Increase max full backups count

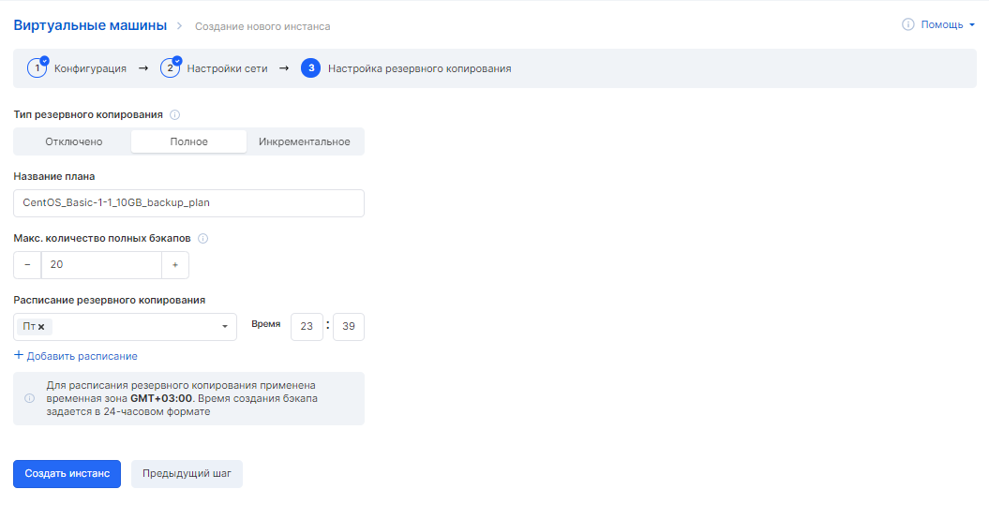pos(175,265)
